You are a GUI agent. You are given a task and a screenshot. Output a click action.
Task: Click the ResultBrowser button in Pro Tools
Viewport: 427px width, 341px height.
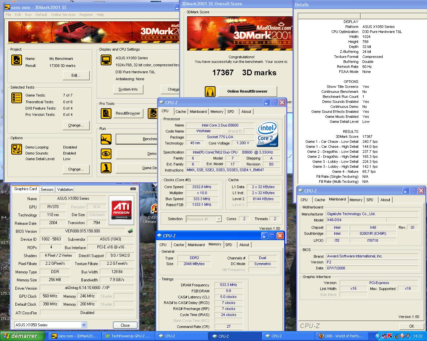coord(128,113)
